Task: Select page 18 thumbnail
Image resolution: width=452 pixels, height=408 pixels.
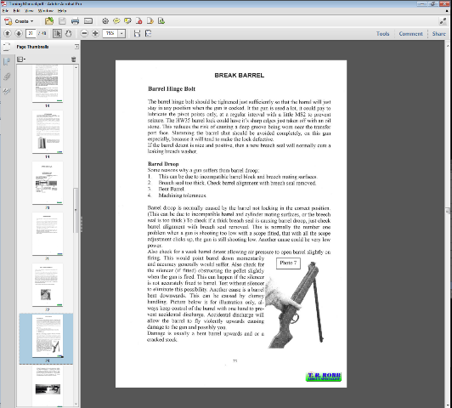Action: [x=48, y=83]
